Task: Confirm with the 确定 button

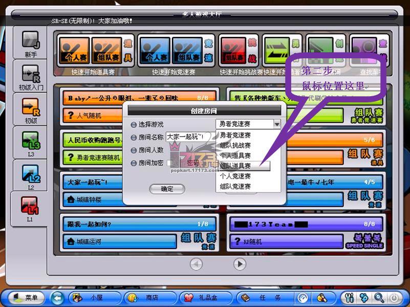Action: [167, 189]
